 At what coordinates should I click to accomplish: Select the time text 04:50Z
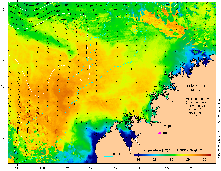[195, 90]
